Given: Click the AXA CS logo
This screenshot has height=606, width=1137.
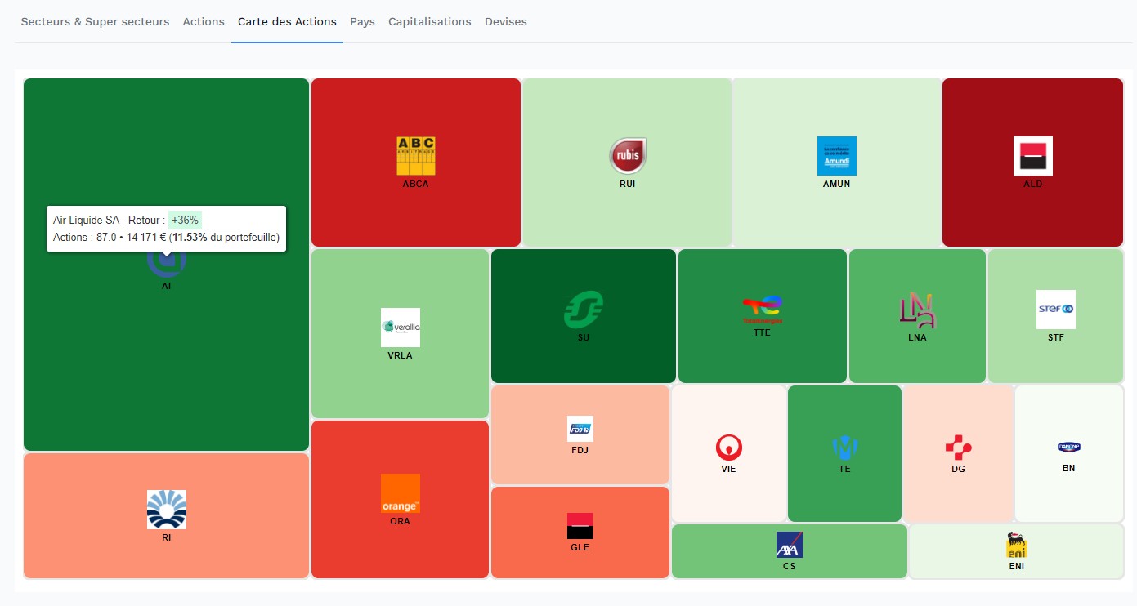Looking at the screenshot, I should pos(790,545).
